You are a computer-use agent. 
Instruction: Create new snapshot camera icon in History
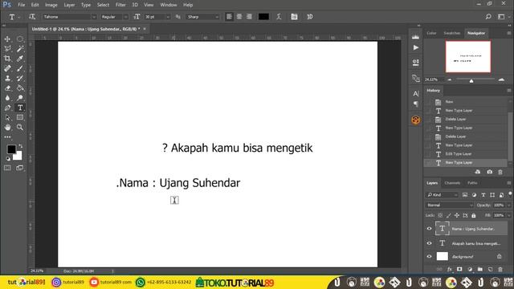489,172
